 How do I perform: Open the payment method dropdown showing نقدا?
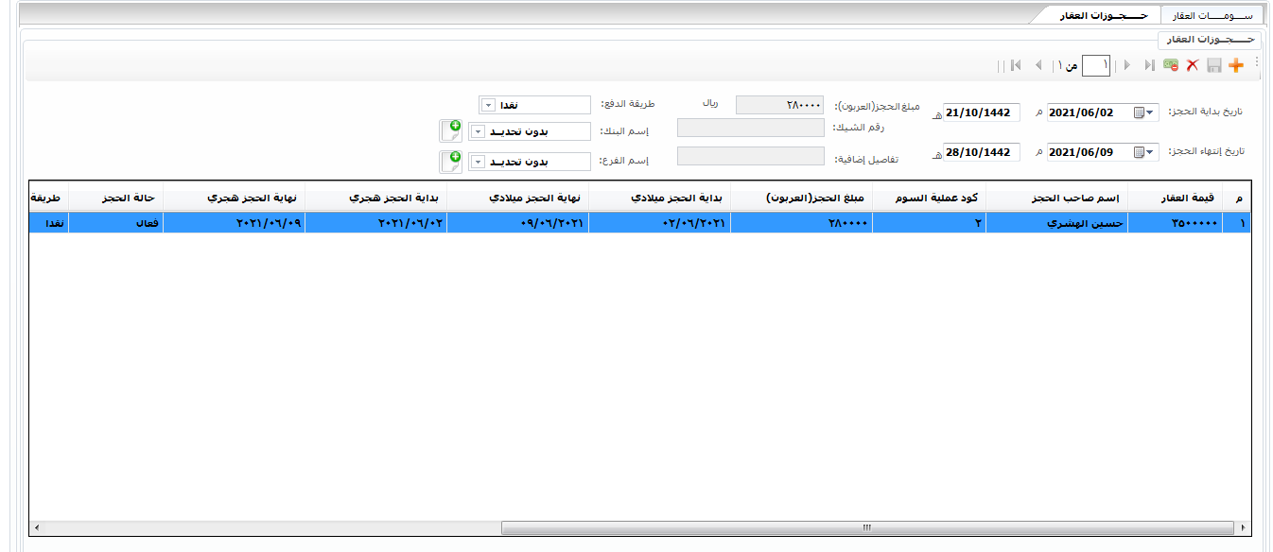tap(488, 105)
